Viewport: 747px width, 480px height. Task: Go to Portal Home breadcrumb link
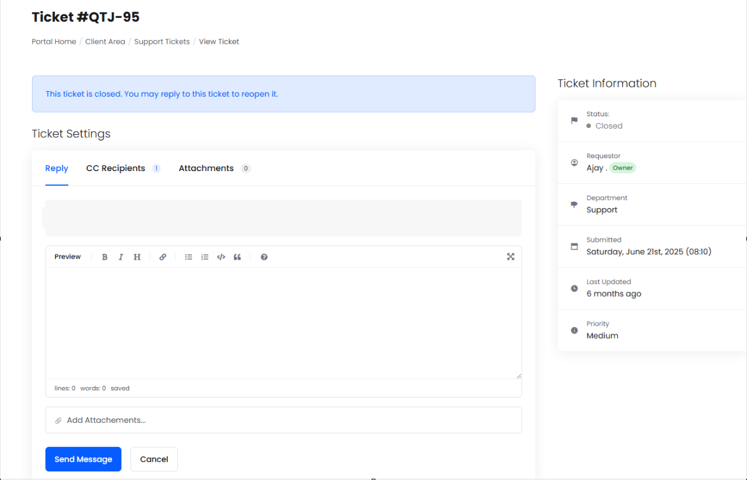click(x=54, y=42)
